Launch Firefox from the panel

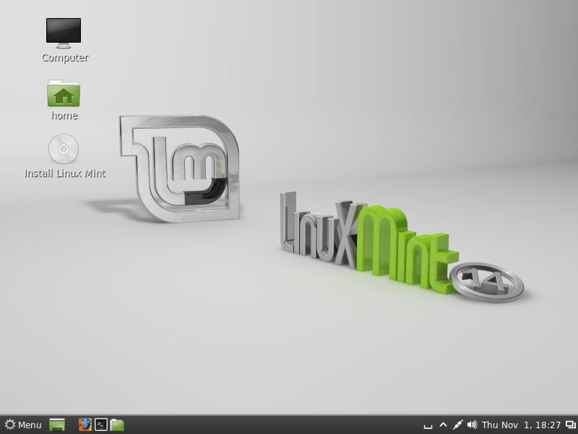pos(85,425)
